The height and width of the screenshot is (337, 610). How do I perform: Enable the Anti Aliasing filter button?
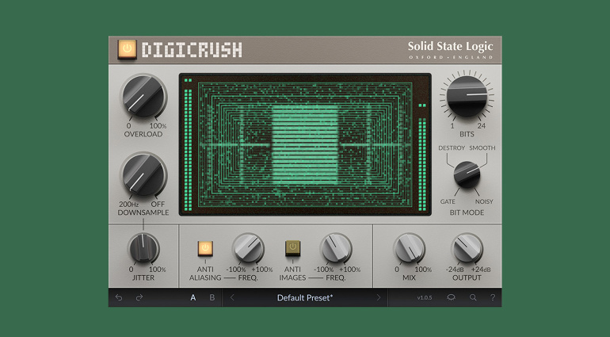click(205, 247)
